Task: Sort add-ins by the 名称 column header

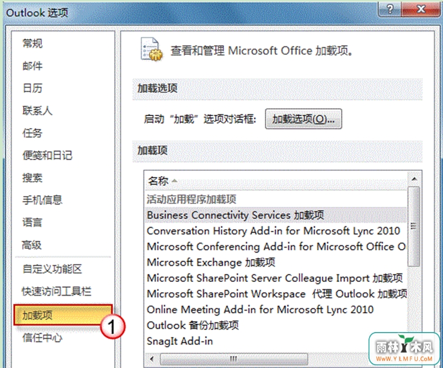Action: pos(275,181)
